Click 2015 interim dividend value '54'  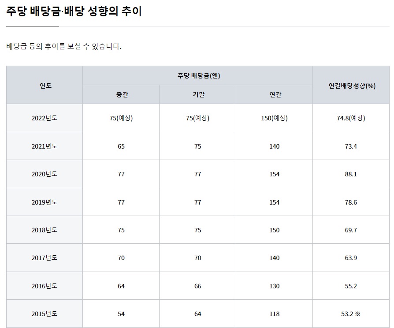(x=121, y=314)
